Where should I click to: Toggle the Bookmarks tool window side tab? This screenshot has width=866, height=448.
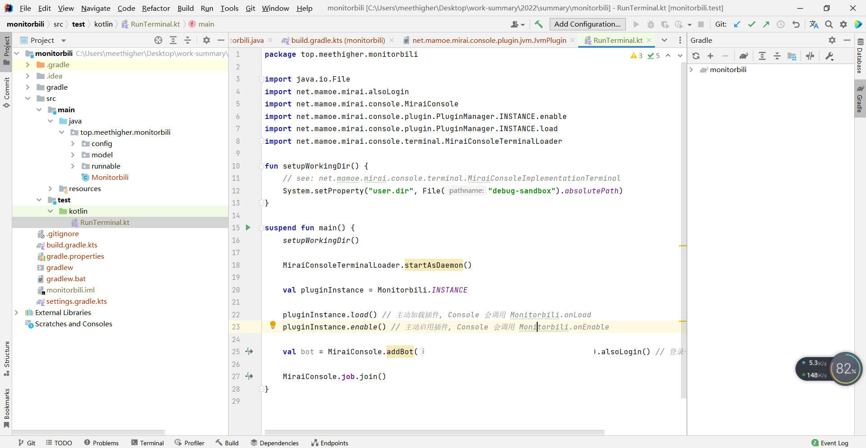coord(6,408)
